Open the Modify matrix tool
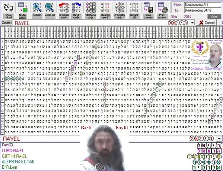This screenshot has width=223, height=171. pyautogui.click(x=23, y=10)
